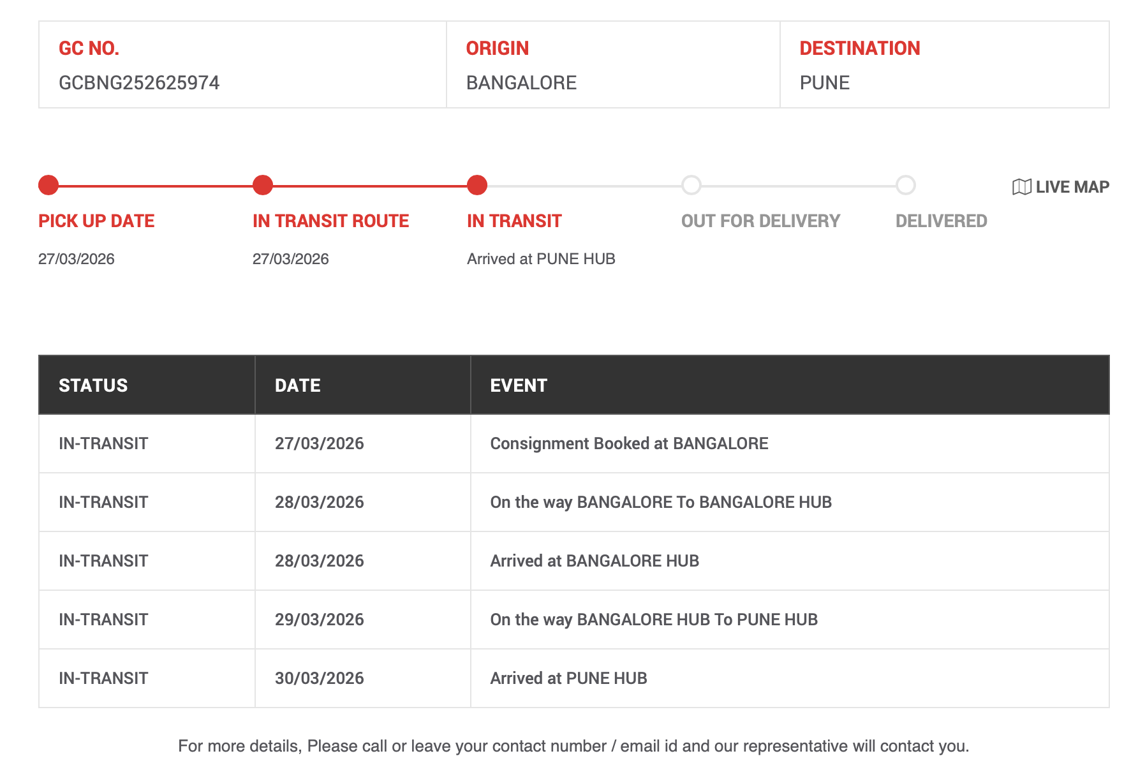
Task: Click the red In Transit progress dot
Action: pyautogui.click(x=477, y=185)
